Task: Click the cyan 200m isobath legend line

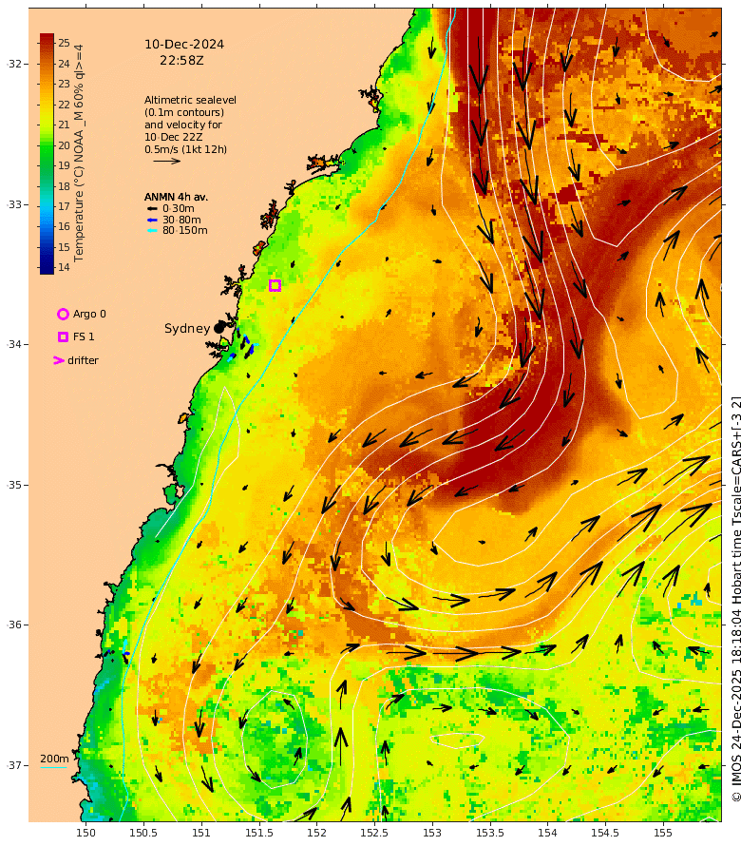Action: 54,767
